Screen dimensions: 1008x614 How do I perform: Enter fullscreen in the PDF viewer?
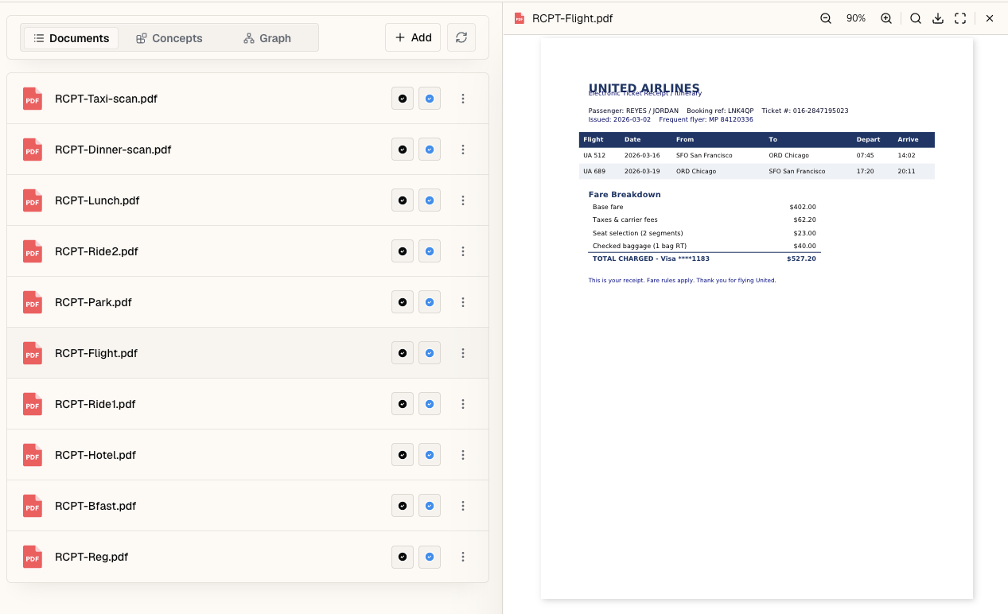coord(960,18)
